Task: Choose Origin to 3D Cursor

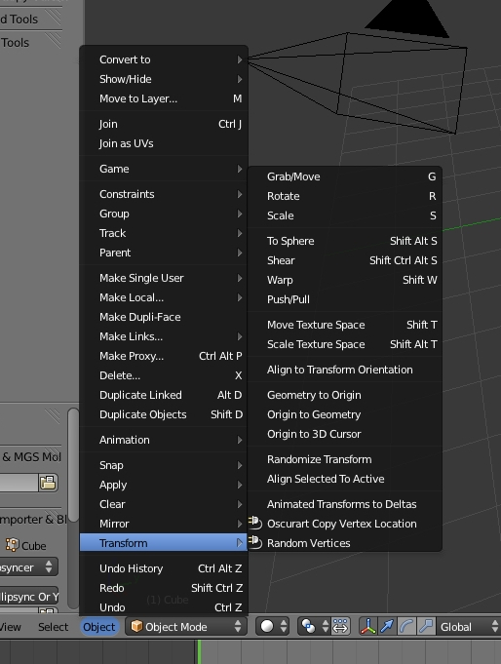Action: (x=345, y=434)
